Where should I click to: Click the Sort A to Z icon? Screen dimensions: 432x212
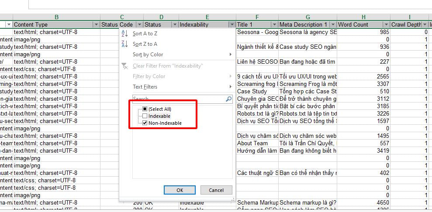coord(124,34)
